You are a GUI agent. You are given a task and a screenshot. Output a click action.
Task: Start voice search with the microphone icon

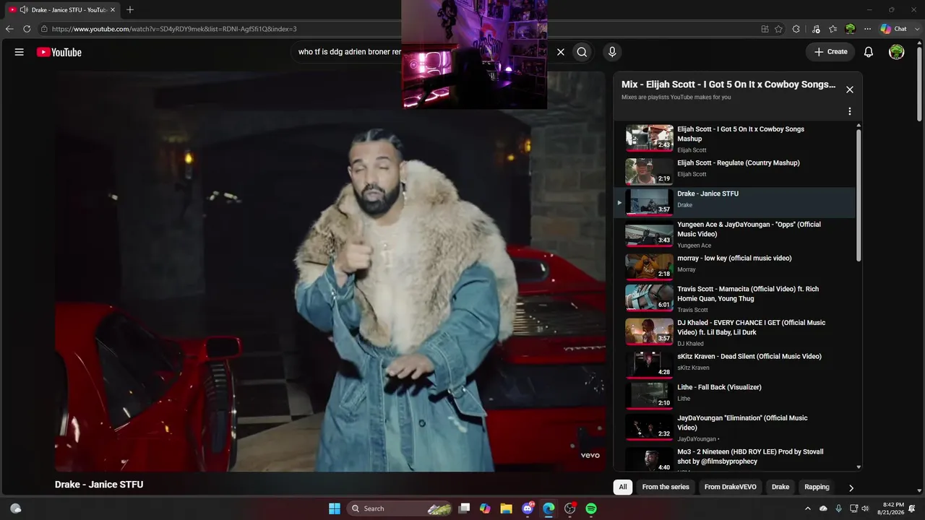click(612, 52)
